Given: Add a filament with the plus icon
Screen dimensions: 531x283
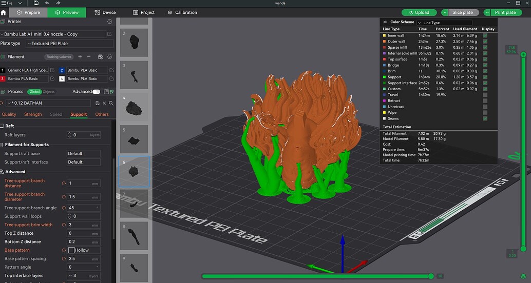Looking at the screenshot, I should click(80, 57).
